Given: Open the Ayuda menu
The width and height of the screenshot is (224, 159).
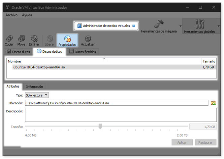Looking at the screenshot, I should [27, 15].
